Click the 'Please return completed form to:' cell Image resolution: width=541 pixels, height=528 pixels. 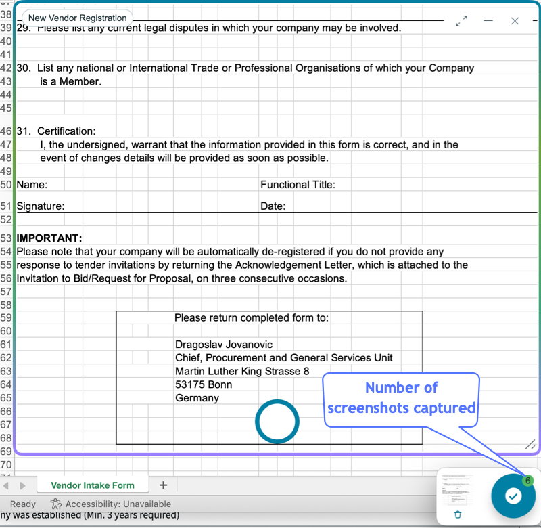[x=252, y=317]
